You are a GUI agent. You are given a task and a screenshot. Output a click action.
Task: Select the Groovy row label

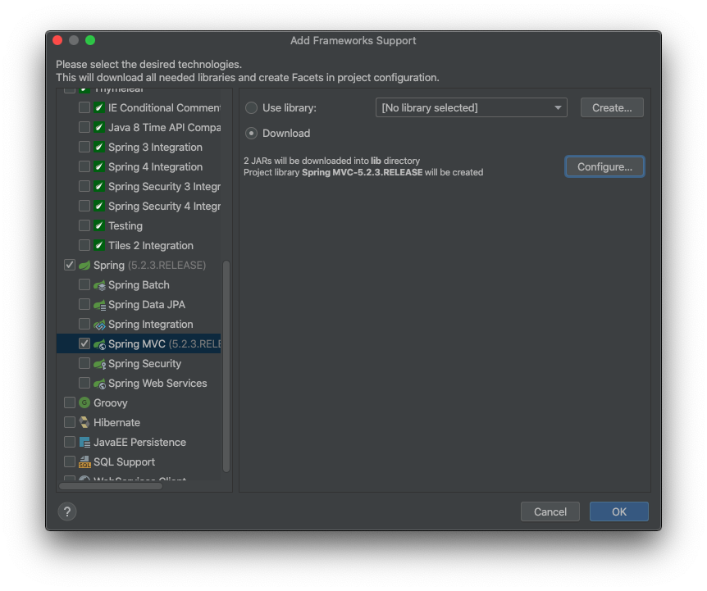click(111, 403)
